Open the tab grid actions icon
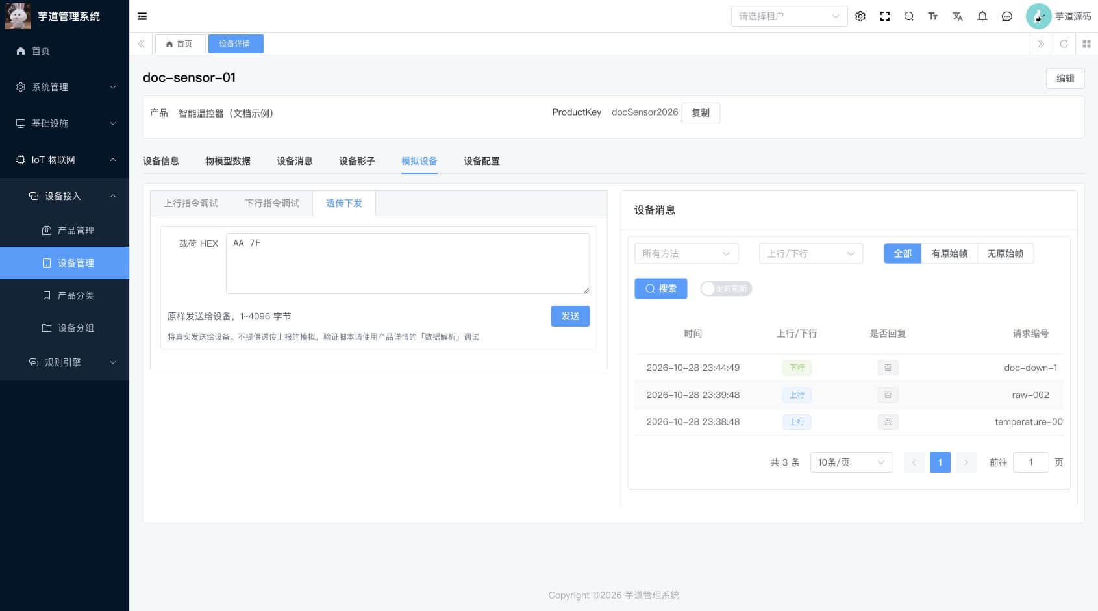Screen dimensions: 1098x611 click(1086, 44)
